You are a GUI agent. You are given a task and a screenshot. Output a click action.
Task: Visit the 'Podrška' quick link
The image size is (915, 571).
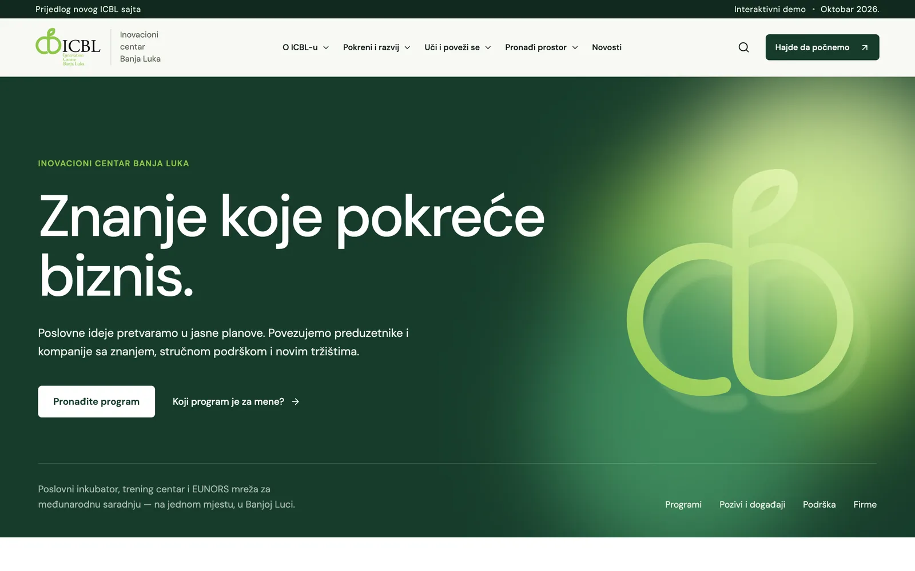coord(819,505)
